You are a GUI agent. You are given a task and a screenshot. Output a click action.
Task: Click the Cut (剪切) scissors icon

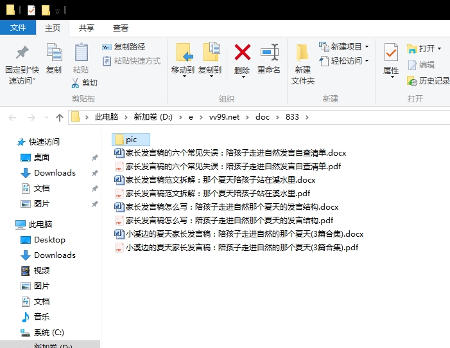coord(75,83)
